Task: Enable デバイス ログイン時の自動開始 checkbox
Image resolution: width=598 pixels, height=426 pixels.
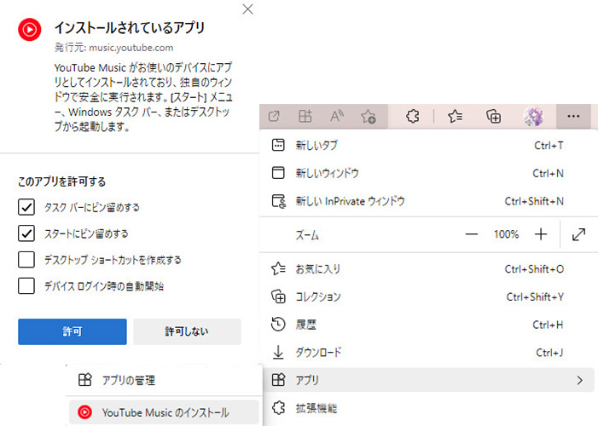Action: click(26, 285)
